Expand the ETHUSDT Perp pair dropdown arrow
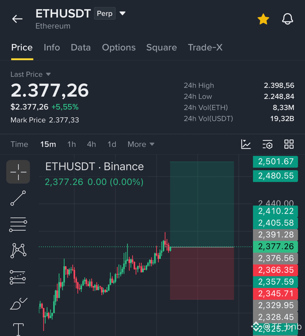This screenshot has height=336, width=305. [122, 13]
